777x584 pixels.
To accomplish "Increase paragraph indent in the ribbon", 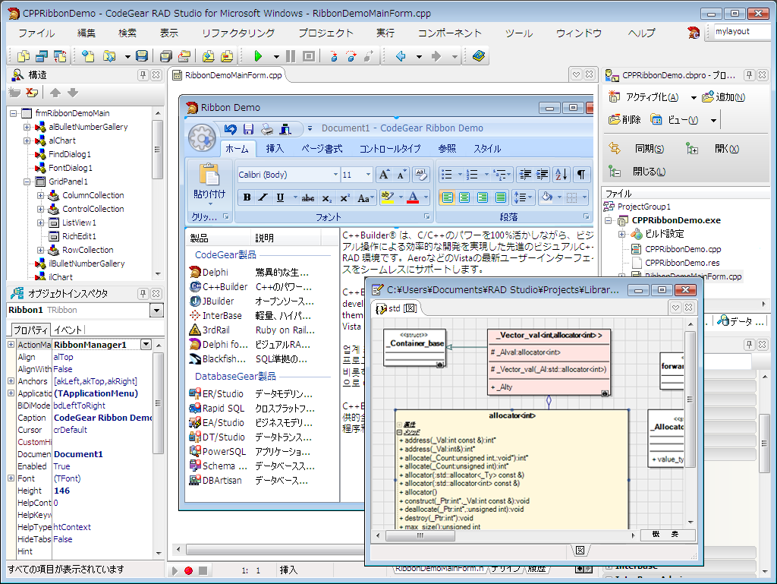I will [x=543, y=175].
